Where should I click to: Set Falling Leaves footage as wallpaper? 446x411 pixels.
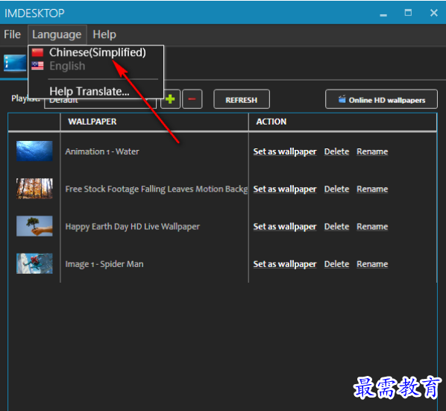[x=285, y=189]
